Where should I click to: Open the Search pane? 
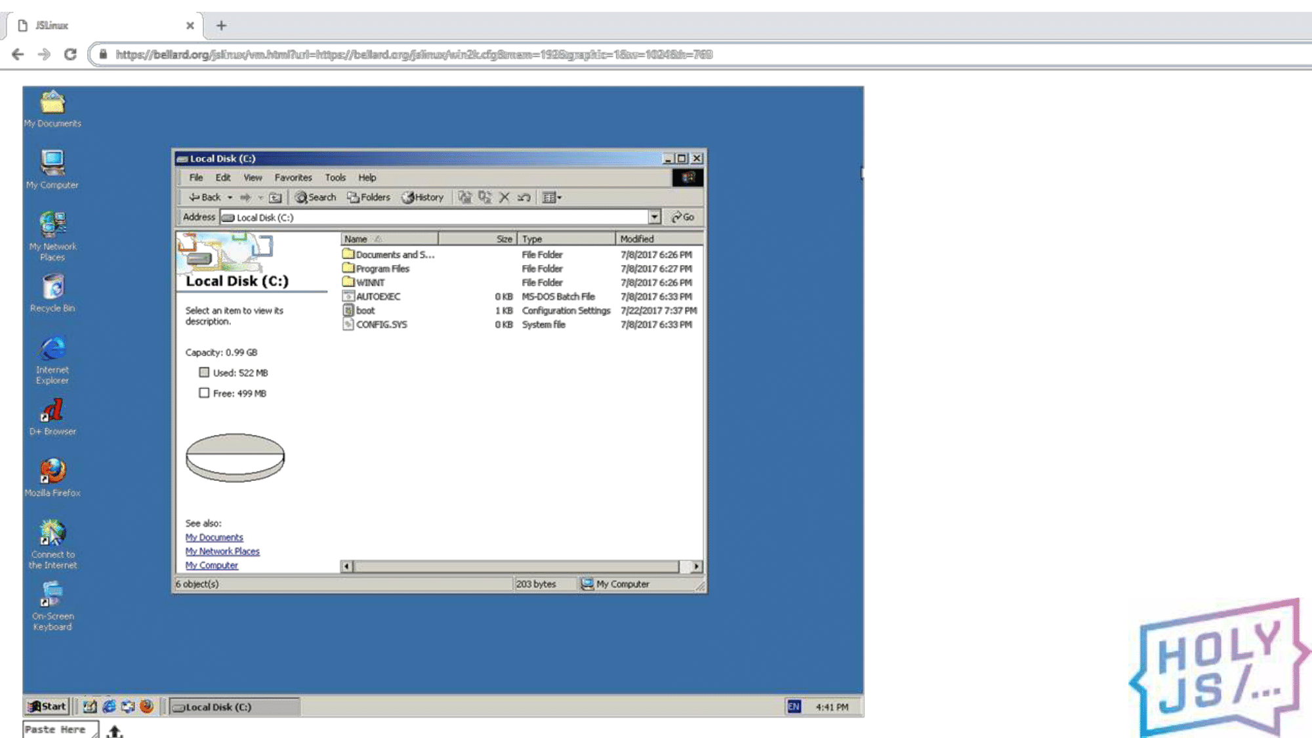[x=316, y=197]
